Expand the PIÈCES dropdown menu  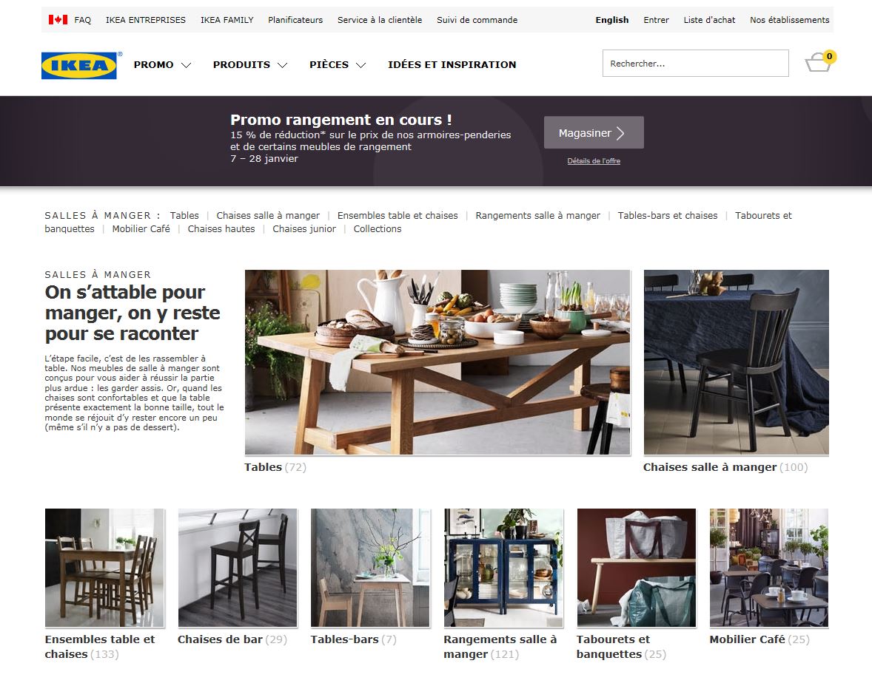(x=338, y=64)
